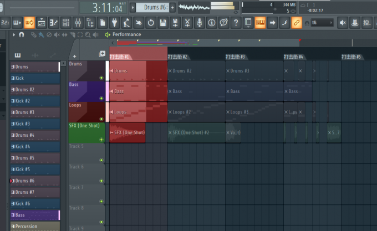Click the note slide toolbar icon
The image size is (377, 231).
[x=284, y=23]
